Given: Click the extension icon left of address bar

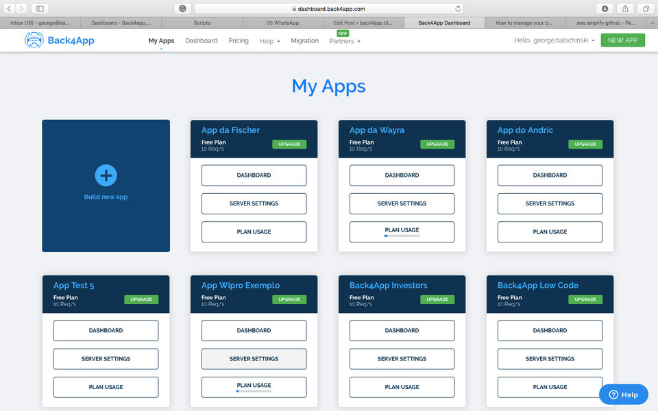Looking at the screenshot, I should [182, 8].
